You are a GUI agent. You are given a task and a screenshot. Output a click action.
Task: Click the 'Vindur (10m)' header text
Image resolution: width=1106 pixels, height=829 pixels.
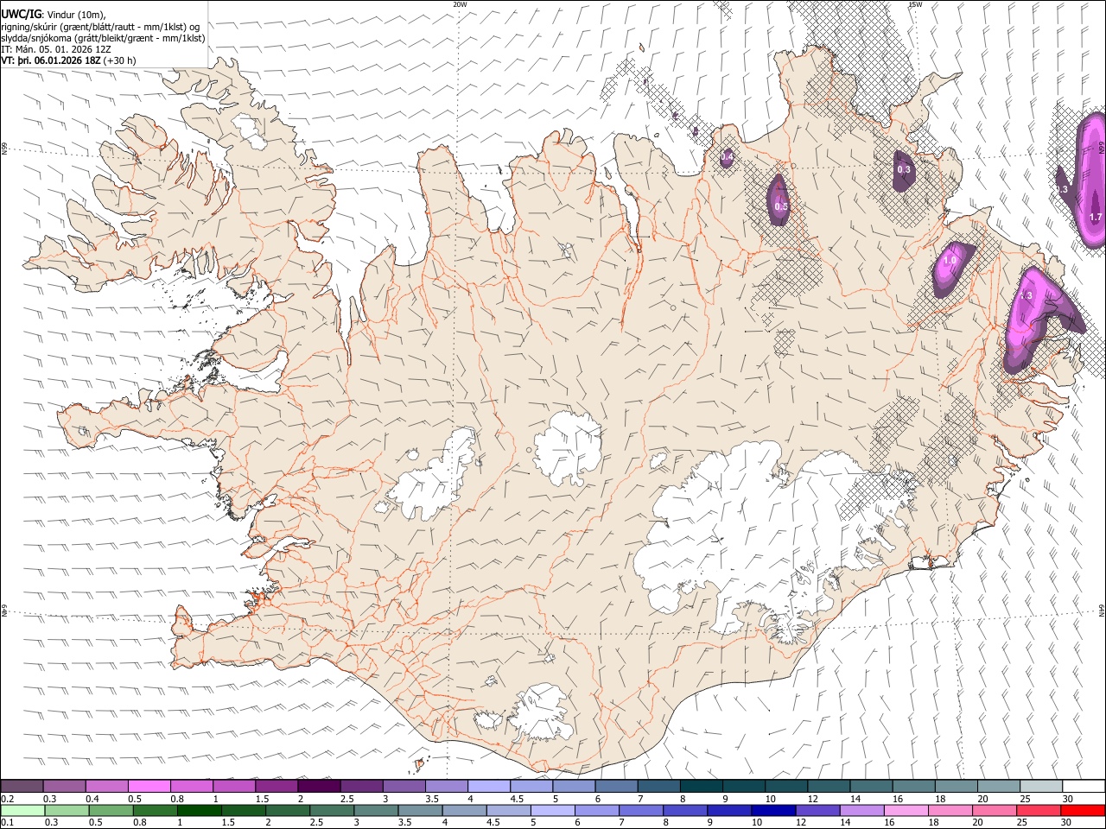coord(74,14)
